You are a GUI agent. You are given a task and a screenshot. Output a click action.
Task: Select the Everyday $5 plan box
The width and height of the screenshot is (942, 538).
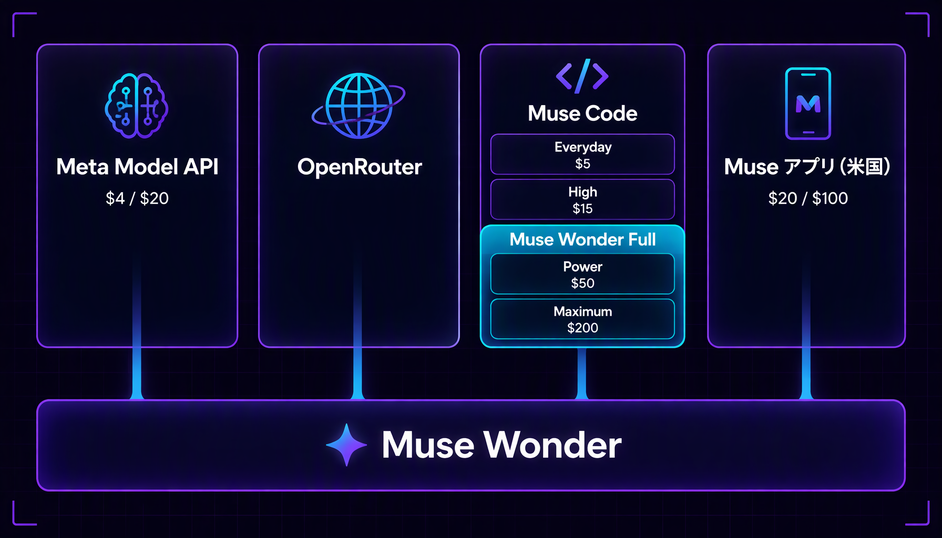pyautogui.click(x=582, y=154)
